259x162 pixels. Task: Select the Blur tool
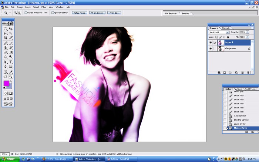click(x=6, y=57)
